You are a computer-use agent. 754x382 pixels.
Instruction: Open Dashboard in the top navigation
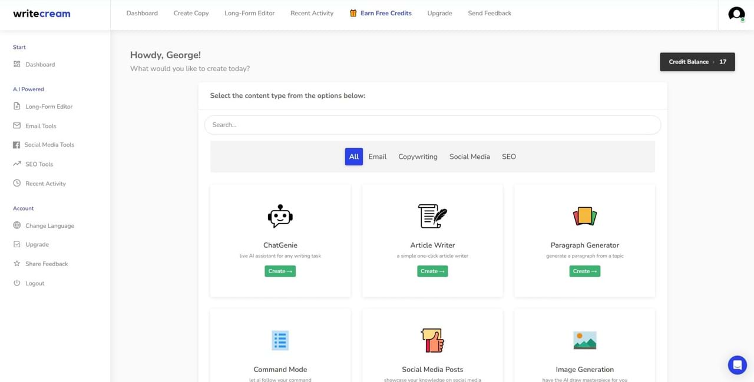[x=142, y=13]
